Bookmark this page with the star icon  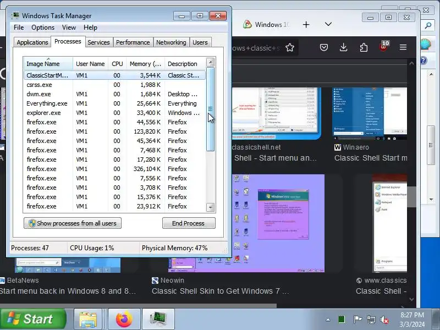pyautogui.click(x=290, y=48)
